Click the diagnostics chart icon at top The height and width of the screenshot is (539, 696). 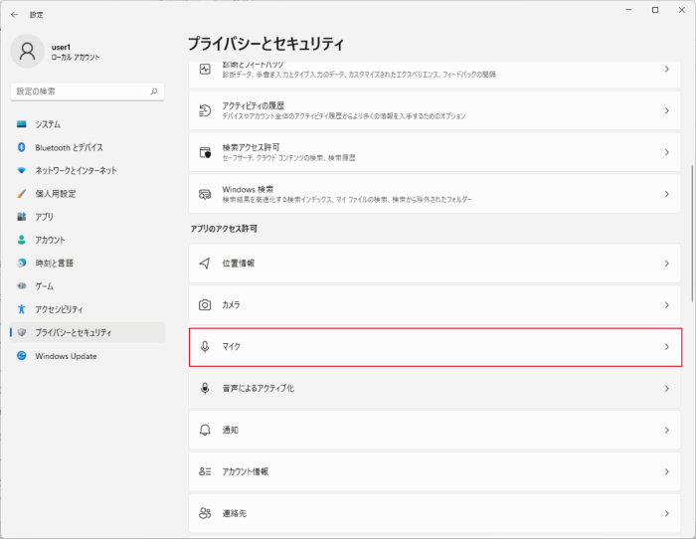click(x=205, y=69)
